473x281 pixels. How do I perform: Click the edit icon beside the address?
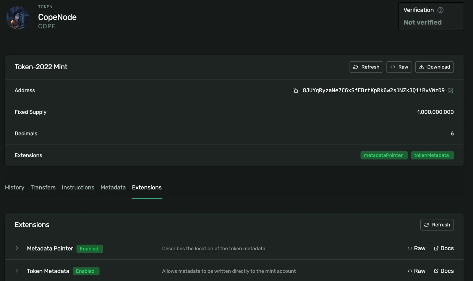tap(450, 91)
